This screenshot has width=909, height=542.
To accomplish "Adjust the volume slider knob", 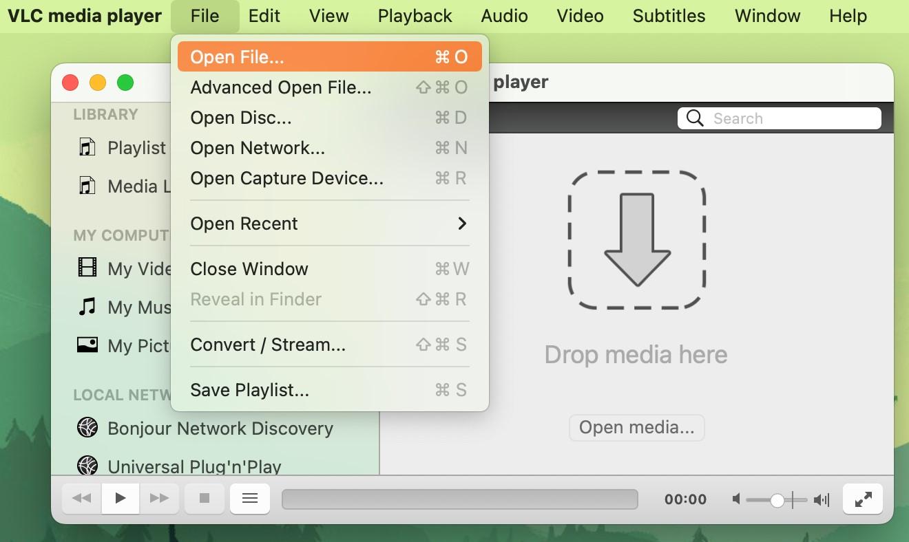I will tap(777, 500).
